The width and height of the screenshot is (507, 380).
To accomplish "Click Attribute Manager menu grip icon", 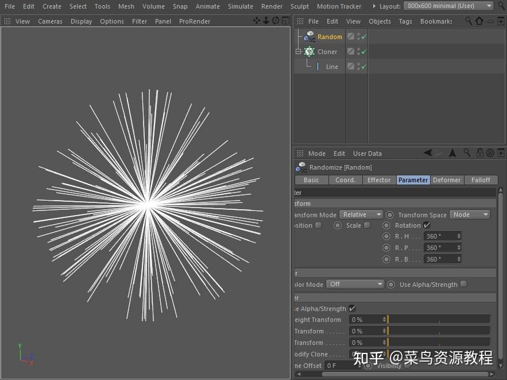I will (300, 153).
